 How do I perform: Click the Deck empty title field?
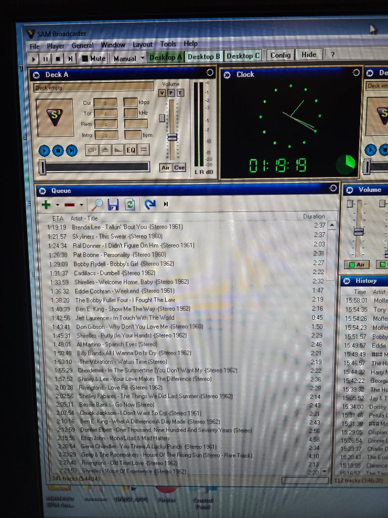[93, 88]
